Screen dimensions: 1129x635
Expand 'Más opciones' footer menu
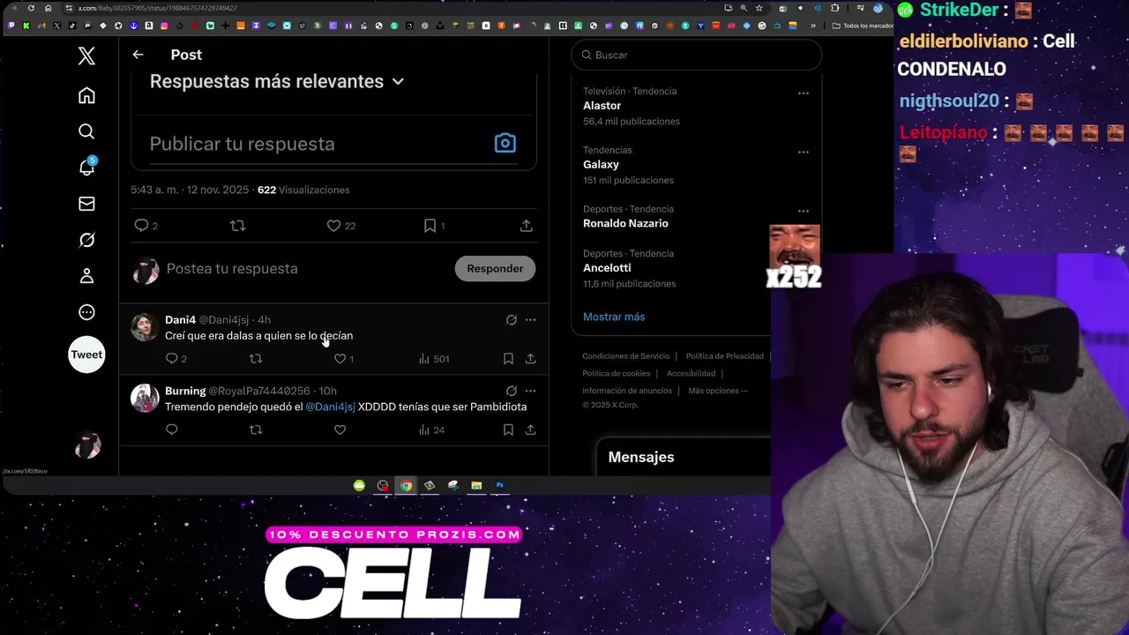[717, 391]
